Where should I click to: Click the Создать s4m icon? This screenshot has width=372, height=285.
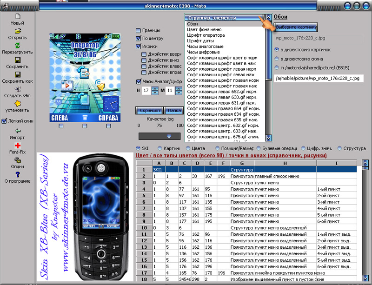tap(18, 89)
